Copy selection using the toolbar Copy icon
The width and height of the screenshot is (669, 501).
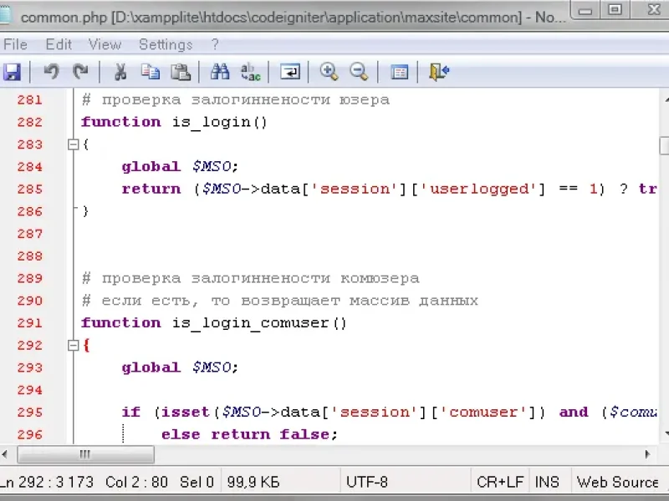(x=150, y=73)
